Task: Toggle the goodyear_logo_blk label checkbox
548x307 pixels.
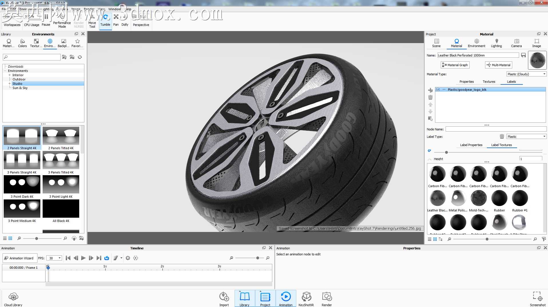Action: click(438, 90)
